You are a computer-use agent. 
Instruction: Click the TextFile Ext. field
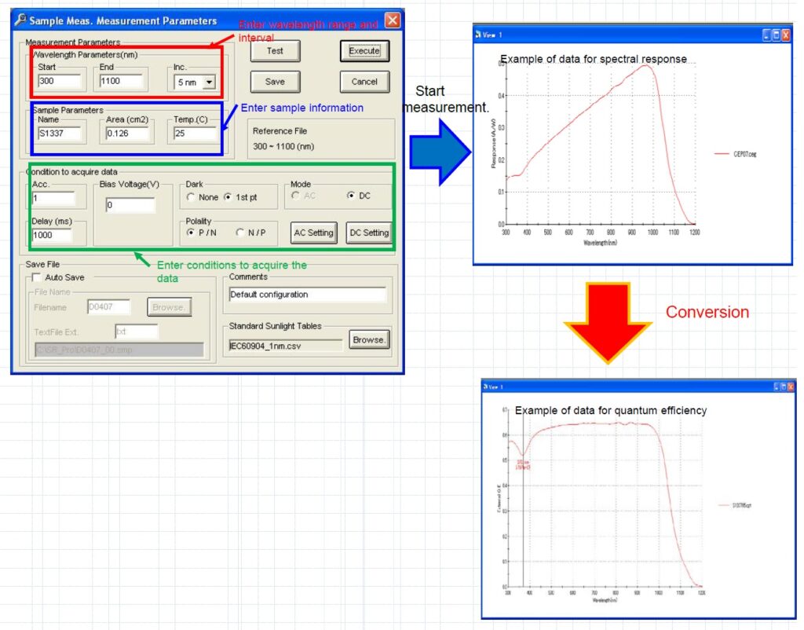pyautogui.click(x=137, y=331)
